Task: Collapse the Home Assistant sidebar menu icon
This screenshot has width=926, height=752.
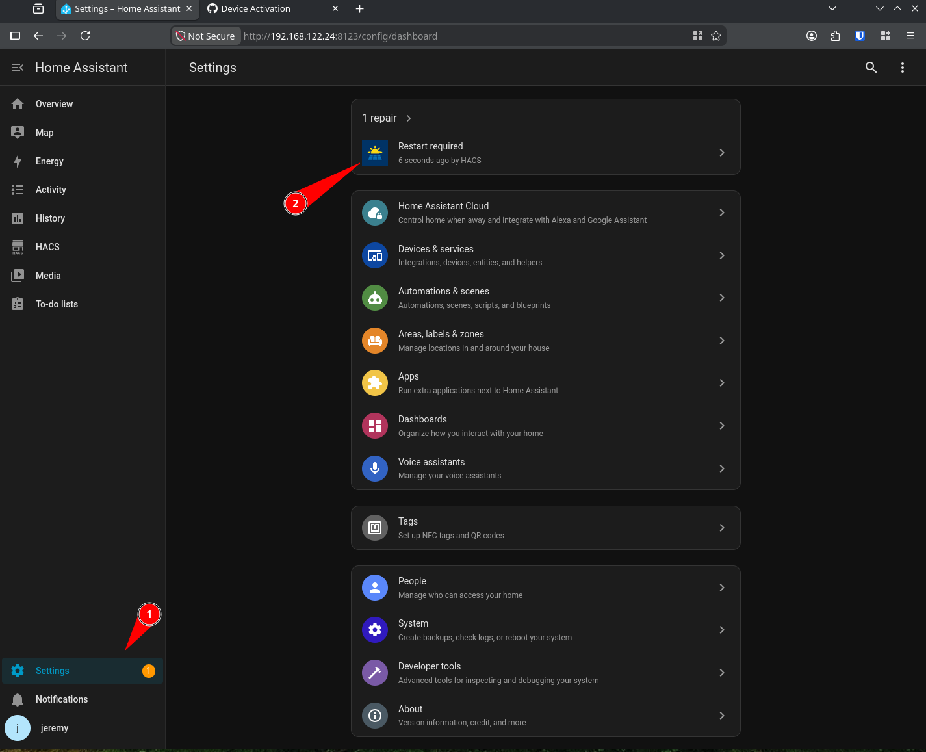Action: pos(18,68)
